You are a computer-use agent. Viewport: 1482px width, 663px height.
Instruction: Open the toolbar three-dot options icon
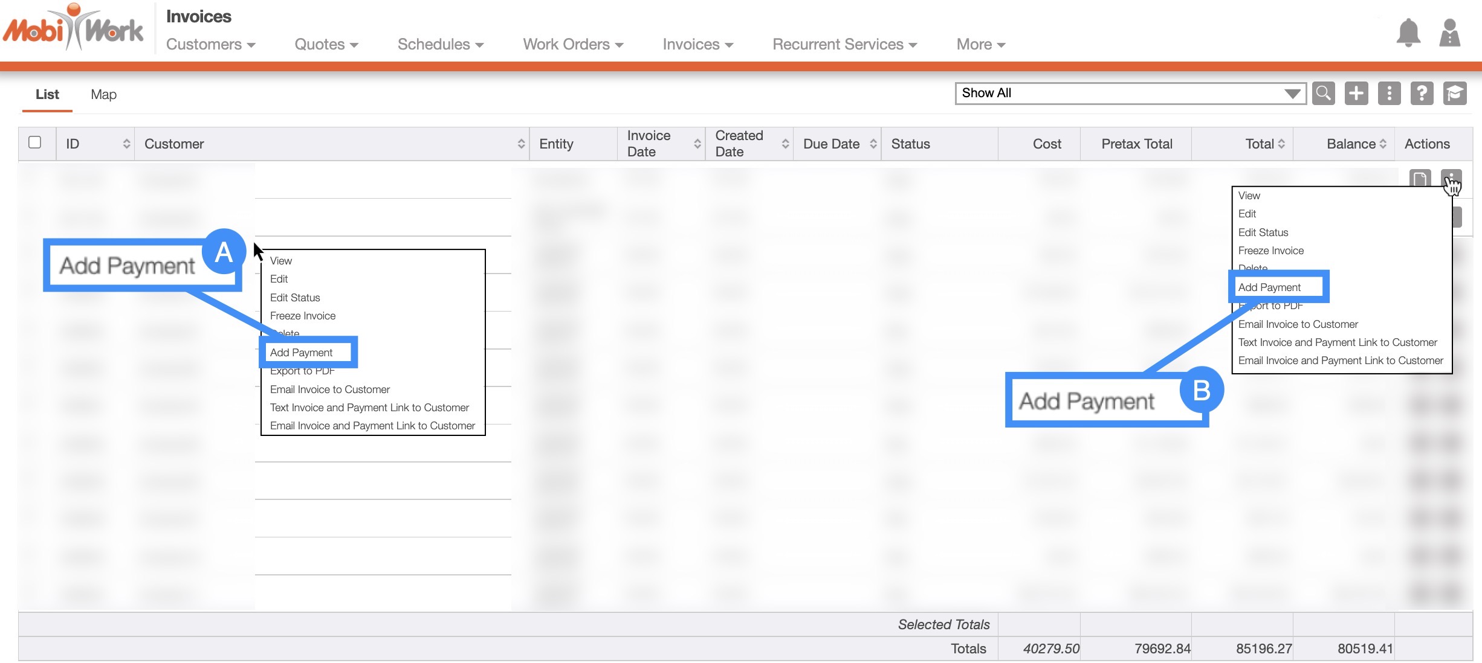click(1389, 94)
